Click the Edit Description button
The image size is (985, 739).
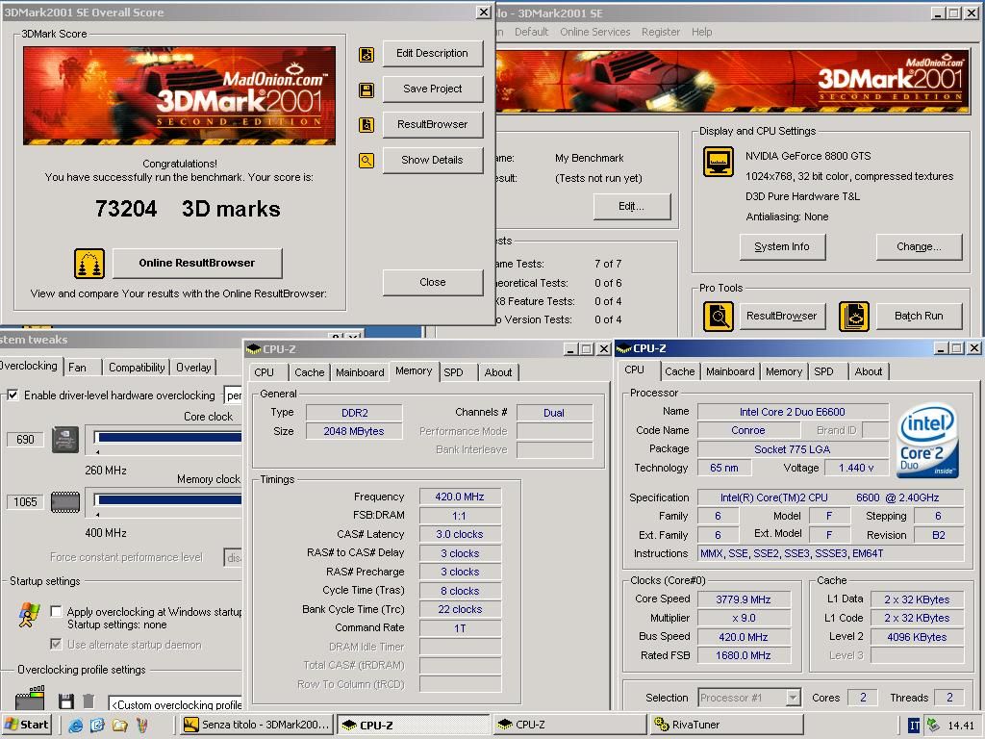(x=432, y=54)
